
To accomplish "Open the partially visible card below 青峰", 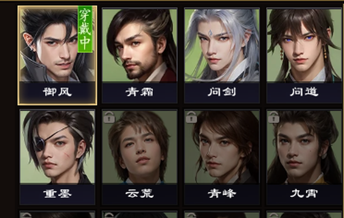I will (x=222, y=214).
